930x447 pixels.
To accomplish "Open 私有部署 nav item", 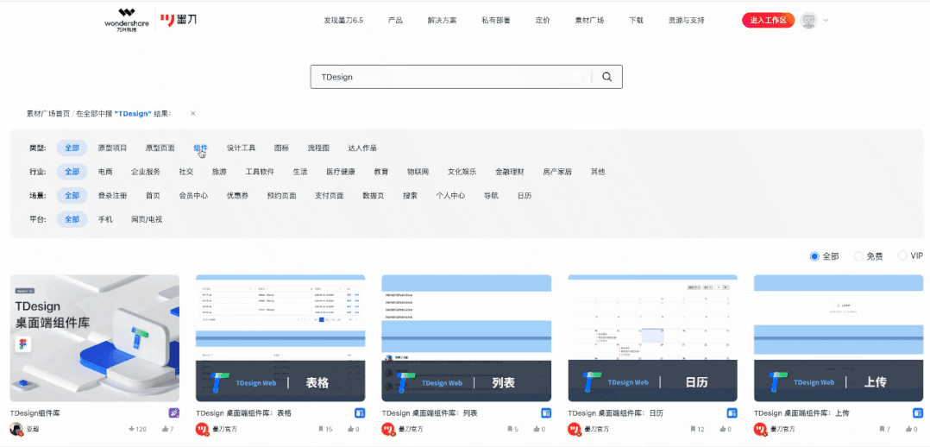I will pos(496,20).
